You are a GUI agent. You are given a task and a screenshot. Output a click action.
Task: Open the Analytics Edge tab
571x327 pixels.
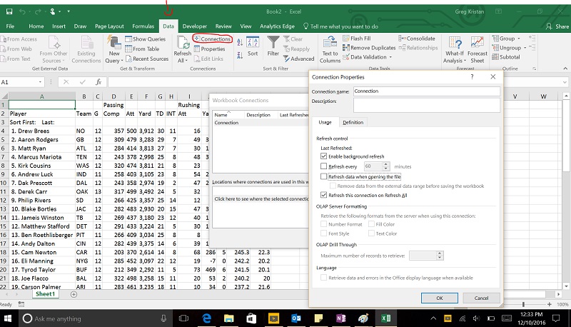[277, 26]
